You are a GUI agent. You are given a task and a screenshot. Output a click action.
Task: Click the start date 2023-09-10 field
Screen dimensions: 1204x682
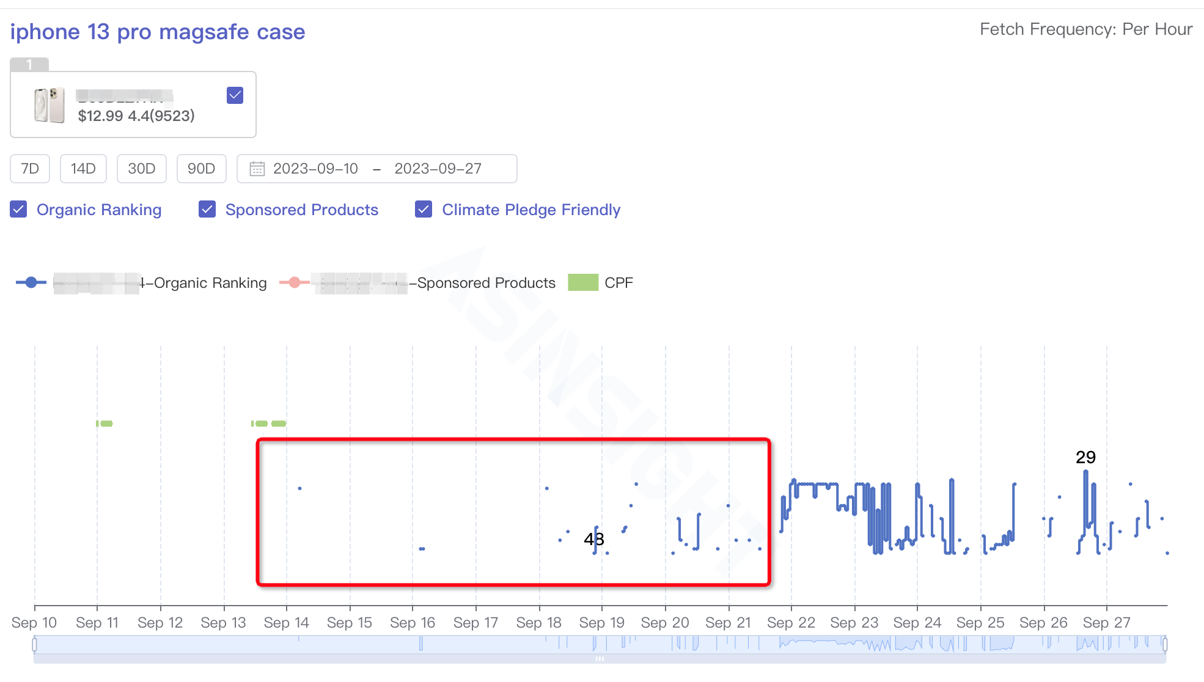point(315,169)
